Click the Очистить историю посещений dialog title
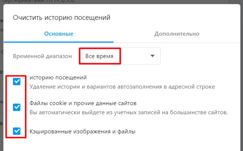Image resolution: width=243 pixels, height=151 pixels. (62, 17)
